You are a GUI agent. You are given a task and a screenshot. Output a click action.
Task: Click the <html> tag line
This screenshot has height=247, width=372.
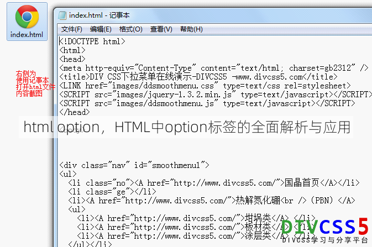point(72,50)
